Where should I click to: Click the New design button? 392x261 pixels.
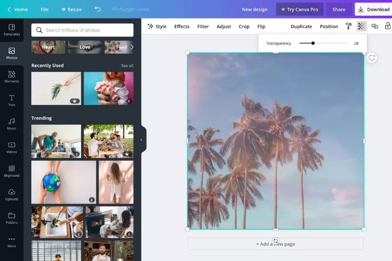tap(254, 9)
